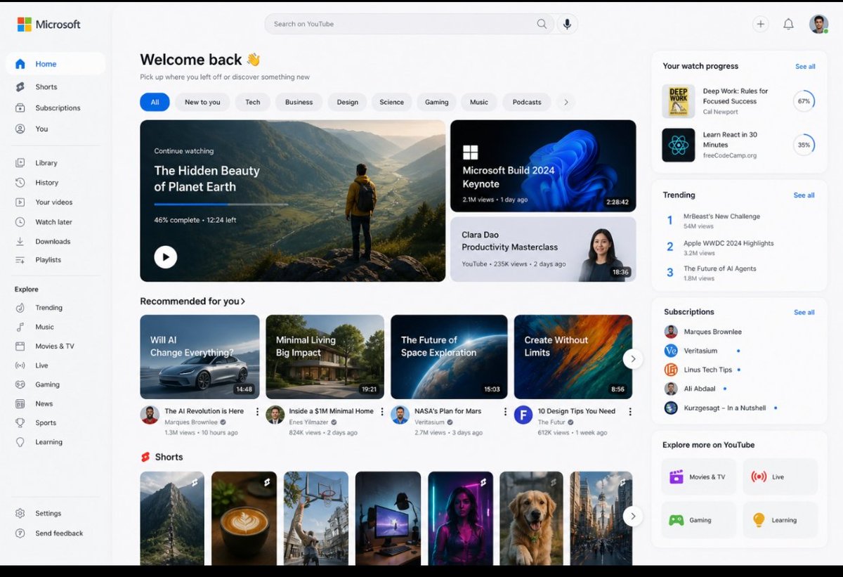Screen dimensions: 843x577
Task: Open Microsoft Build 2024 Keynote thumbnail
Action: click(x=543, y=166)
